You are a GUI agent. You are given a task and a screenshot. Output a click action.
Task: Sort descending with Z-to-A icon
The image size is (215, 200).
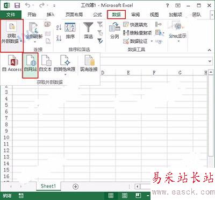[x=59, y=38]
